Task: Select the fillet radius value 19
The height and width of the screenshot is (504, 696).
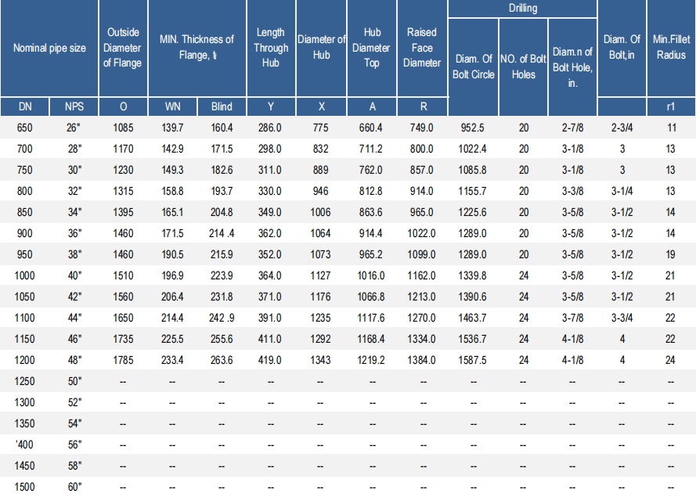Action: pos(671,254)
